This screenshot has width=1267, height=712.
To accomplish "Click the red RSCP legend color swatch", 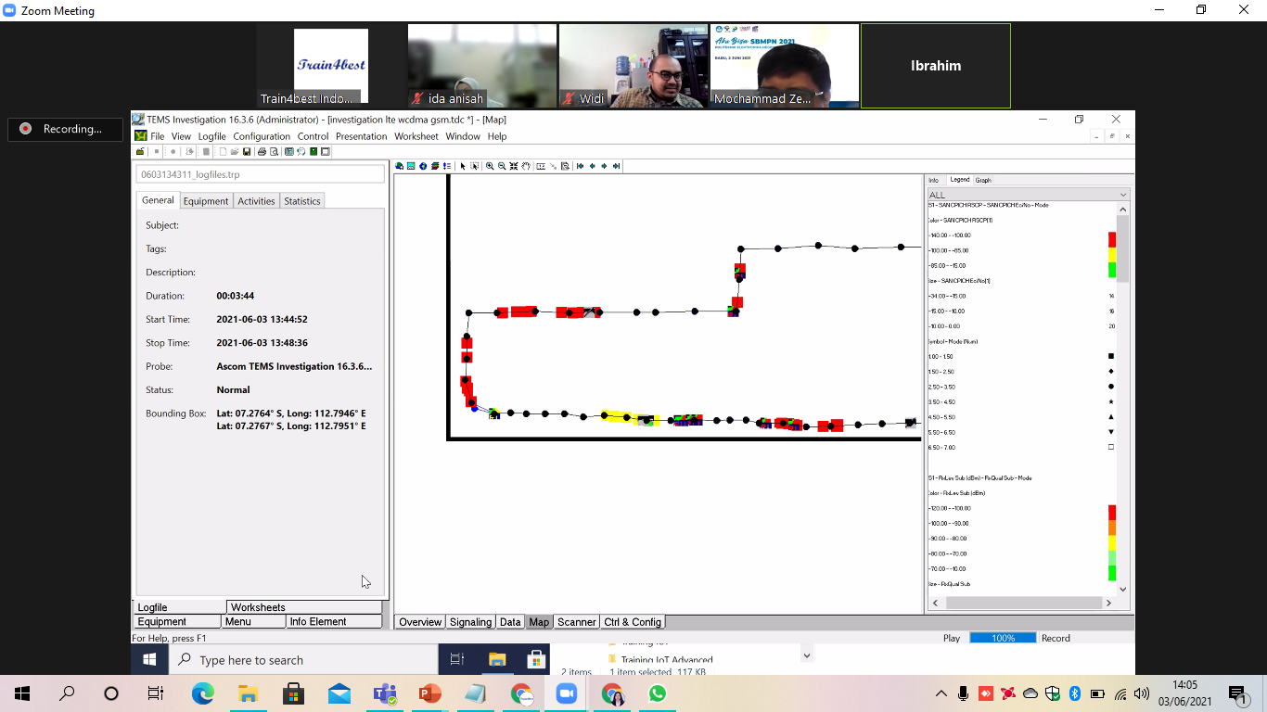I will click(x=1112, y=239).
